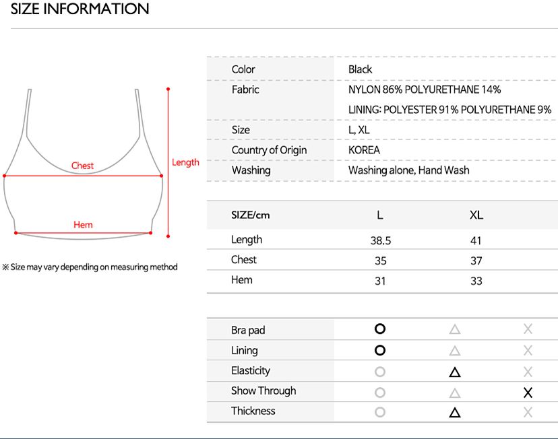Click the XL column header in the size table
The image size is (558, 439).
tap(476, 215)
